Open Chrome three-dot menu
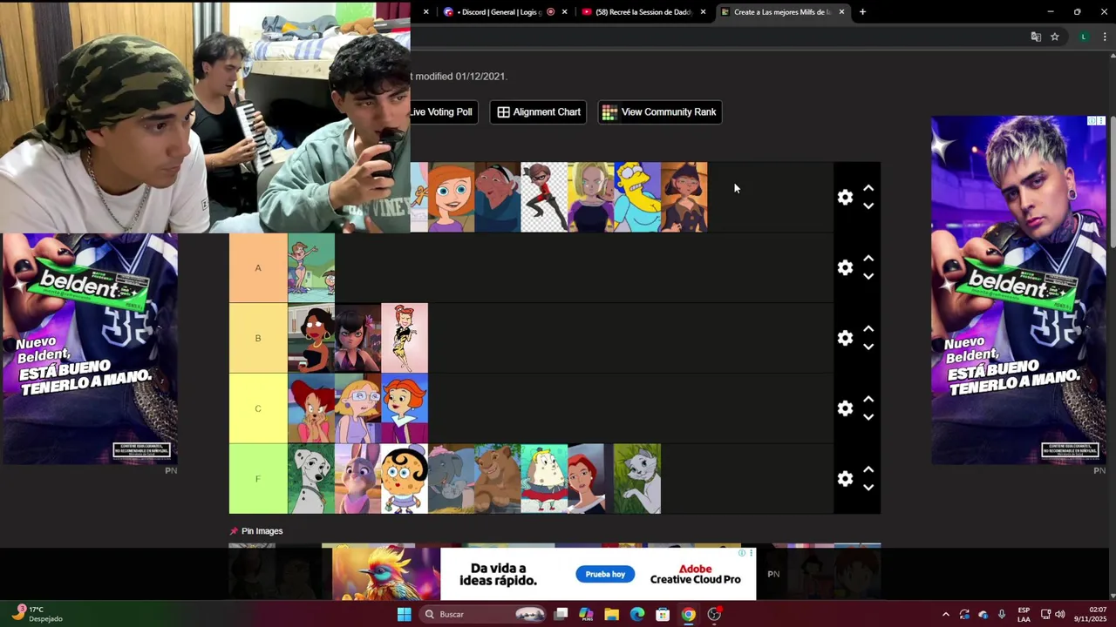Screen dimensions: 1116x627 [1105, 37]
